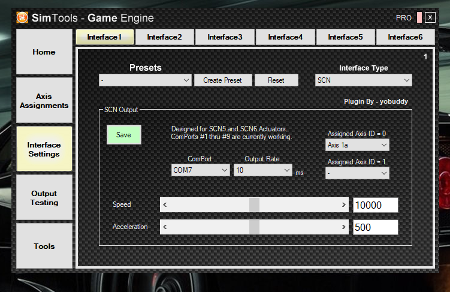Click Speed slider right arrow
The width and height of the screenshot is (450, 292).
(x=343, y=204)
